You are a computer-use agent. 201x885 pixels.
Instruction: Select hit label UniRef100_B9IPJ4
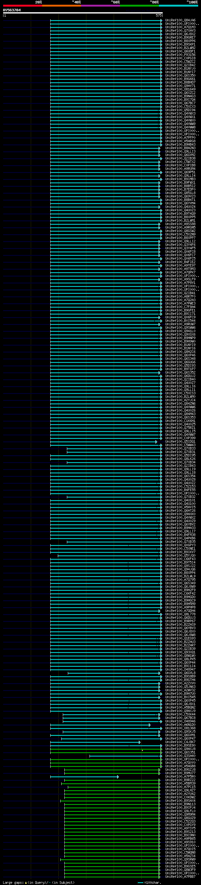click(x=180, y=808)
